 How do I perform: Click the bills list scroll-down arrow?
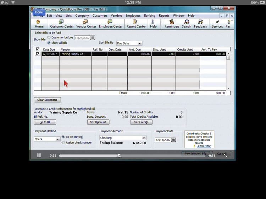point(228,88)
